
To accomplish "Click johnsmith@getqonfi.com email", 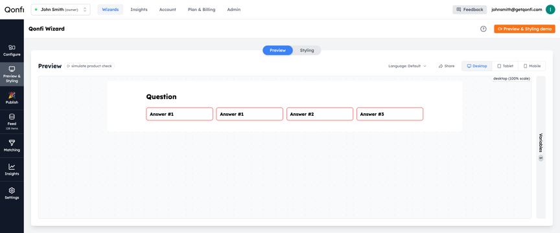I will click(517, 10).
